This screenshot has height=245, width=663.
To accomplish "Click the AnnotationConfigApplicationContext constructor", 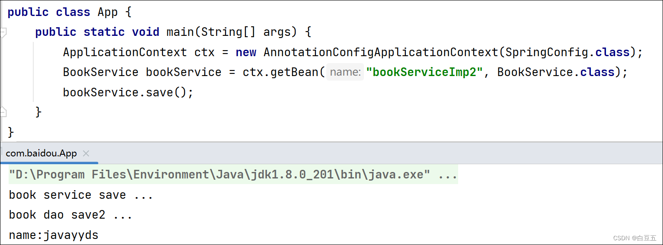I will 380,52.
